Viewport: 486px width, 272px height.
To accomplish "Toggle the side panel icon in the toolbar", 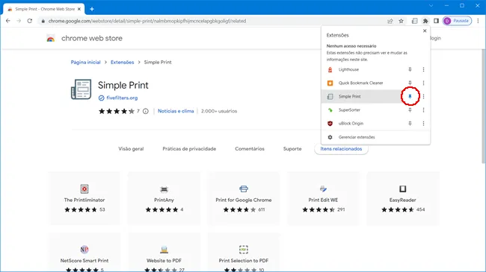I will coord(436,21).
